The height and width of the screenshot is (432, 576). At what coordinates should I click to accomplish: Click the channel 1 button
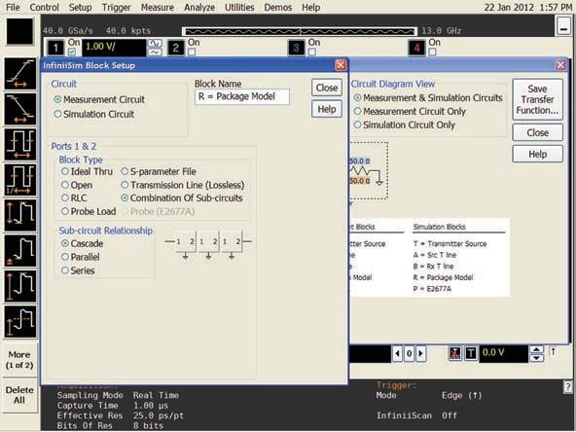tap(55, 48)
